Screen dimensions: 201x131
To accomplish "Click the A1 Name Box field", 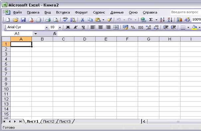I will point(17,33).
